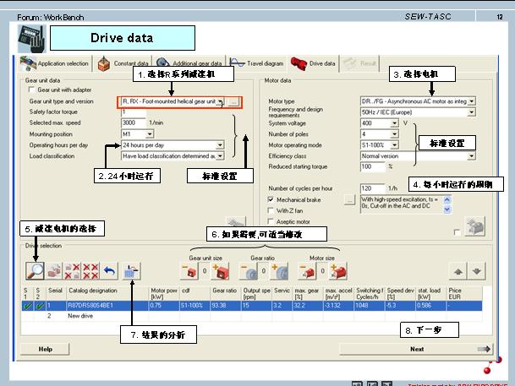Select the greyed Result tab
The width and height of the screenshot is (515, 386).
coord(359,63)
